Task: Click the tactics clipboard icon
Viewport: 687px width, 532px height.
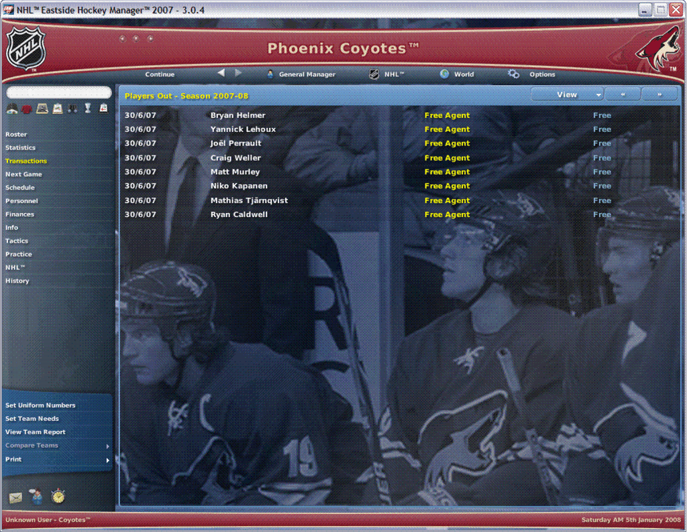Action: (x=58, y=109)
